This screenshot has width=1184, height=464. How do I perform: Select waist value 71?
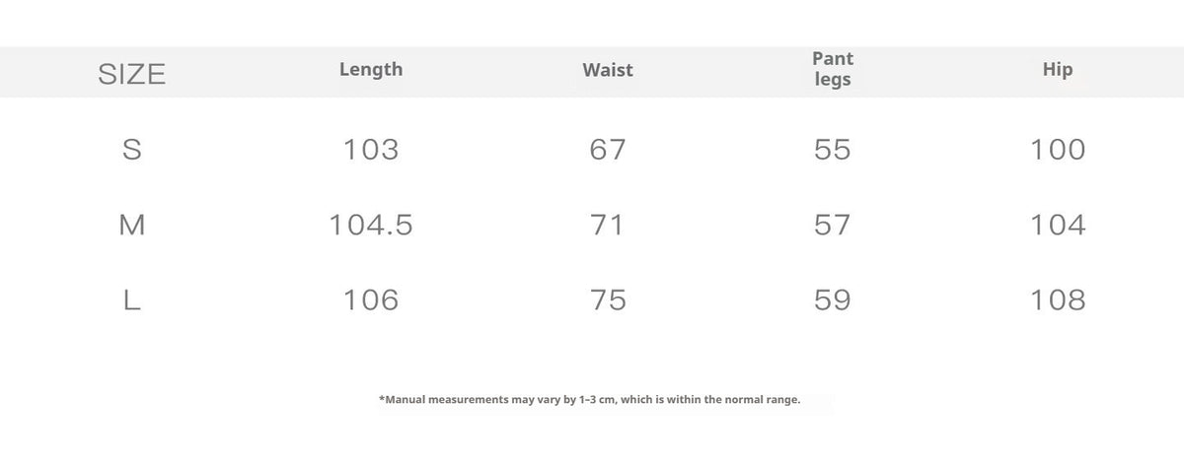point(608,226)
